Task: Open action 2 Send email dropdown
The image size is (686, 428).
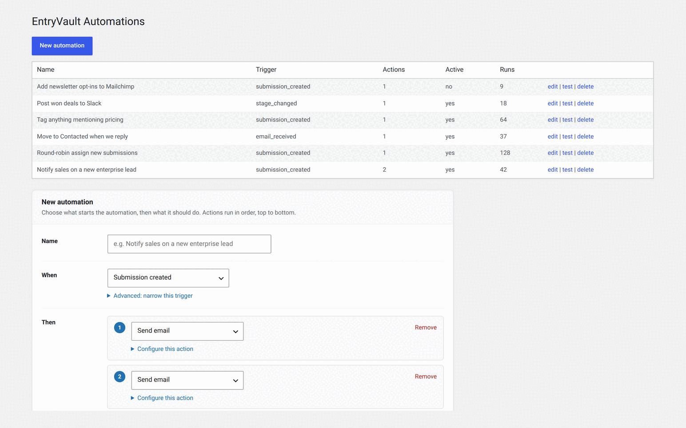Action: click(187, 380)
